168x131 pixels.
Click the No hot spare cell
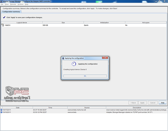pos(126,25)
